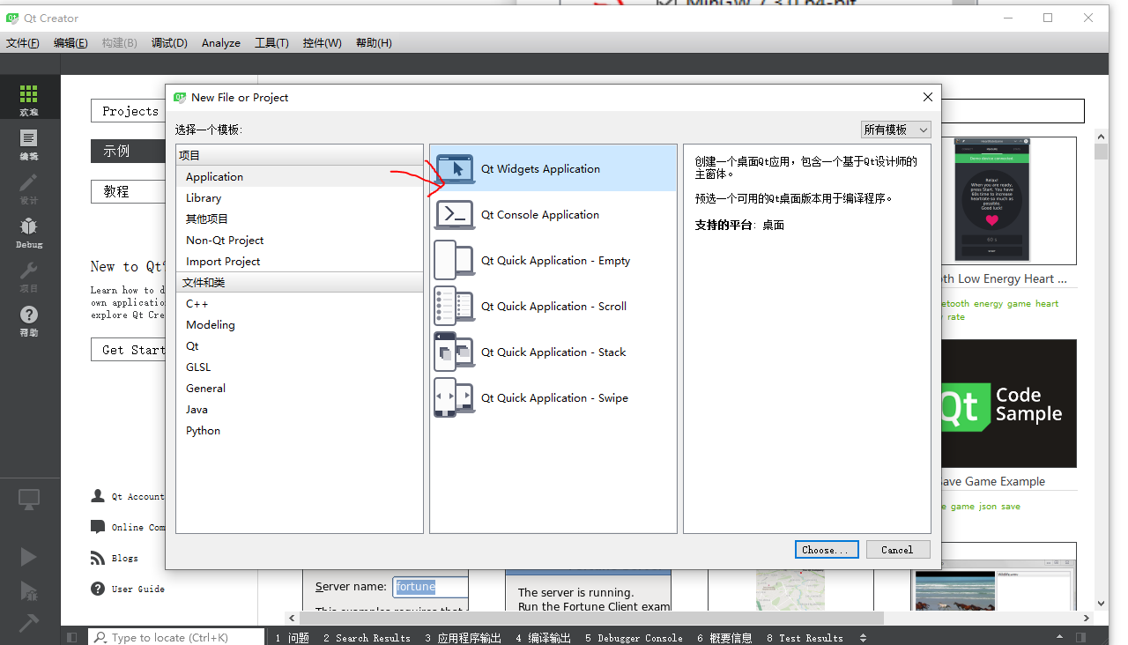
Task: Click the 示例 examples button
Action: tap(129, 151)
